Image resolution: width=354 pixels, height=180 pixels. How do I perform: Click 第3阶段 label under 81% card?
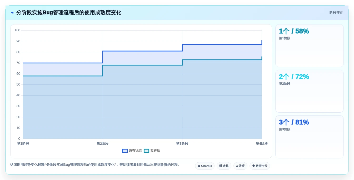(x=285, y=129)
